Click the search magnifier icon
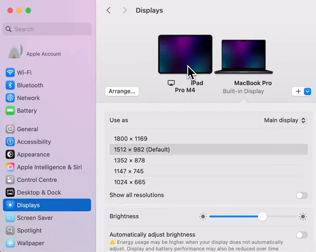 click(8, 29)
